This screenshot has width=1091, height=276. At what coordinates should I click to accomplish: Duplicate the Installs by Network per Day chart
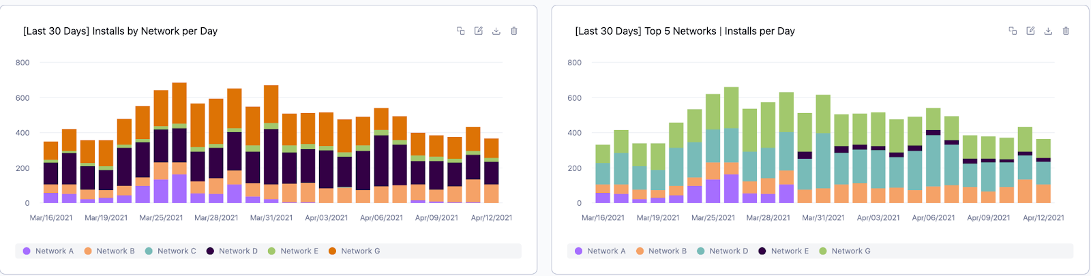[460, 31]
